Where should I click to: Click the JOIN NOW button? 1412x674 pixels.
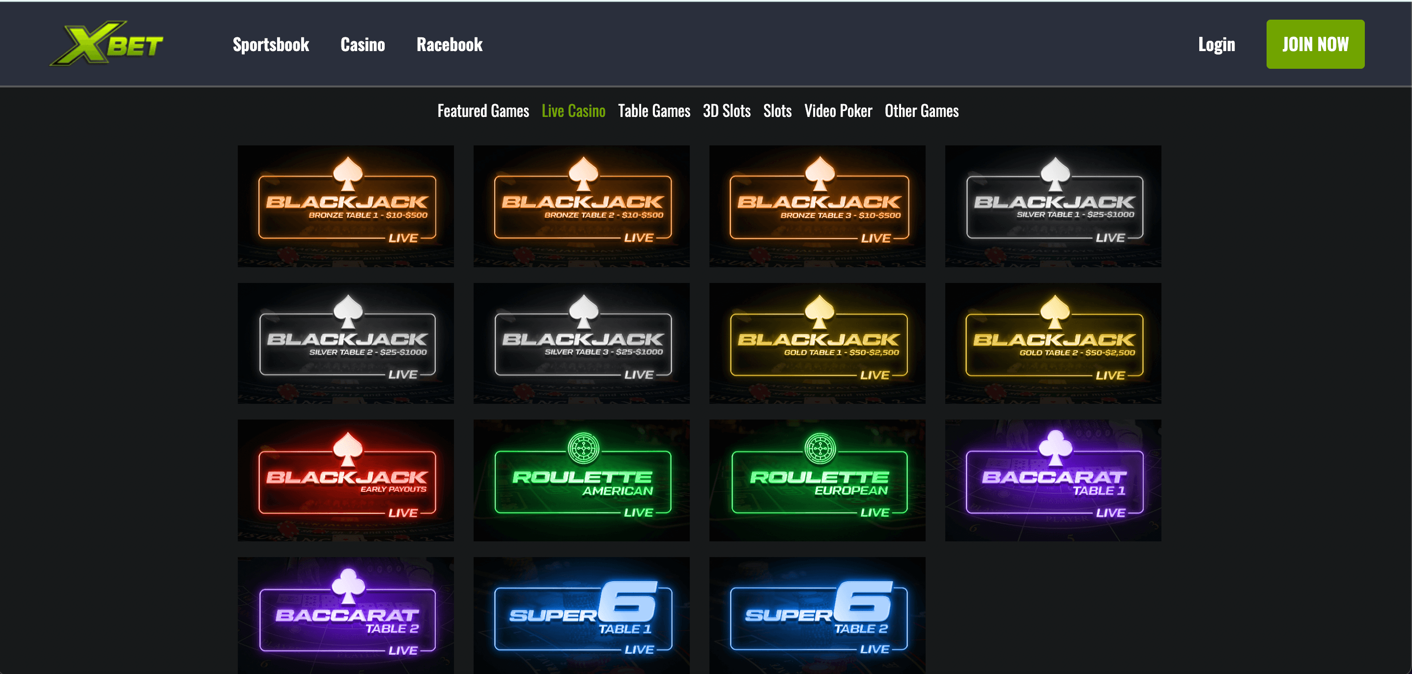click(x=1315, y=44)
